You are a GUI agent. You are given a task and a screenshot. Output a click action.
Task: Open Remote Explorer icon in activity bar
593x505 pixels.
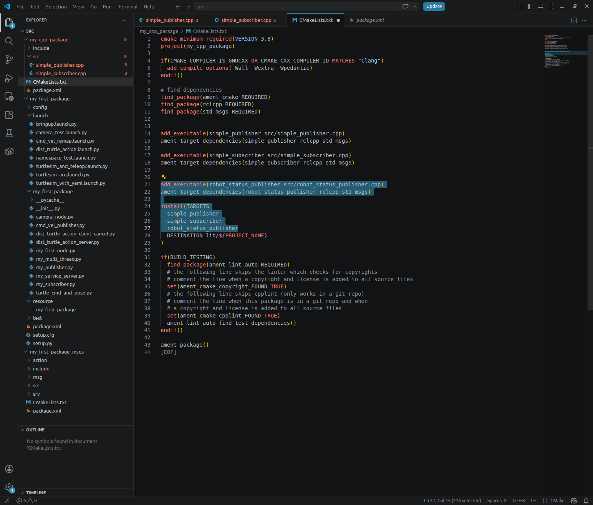coord(9,96)
